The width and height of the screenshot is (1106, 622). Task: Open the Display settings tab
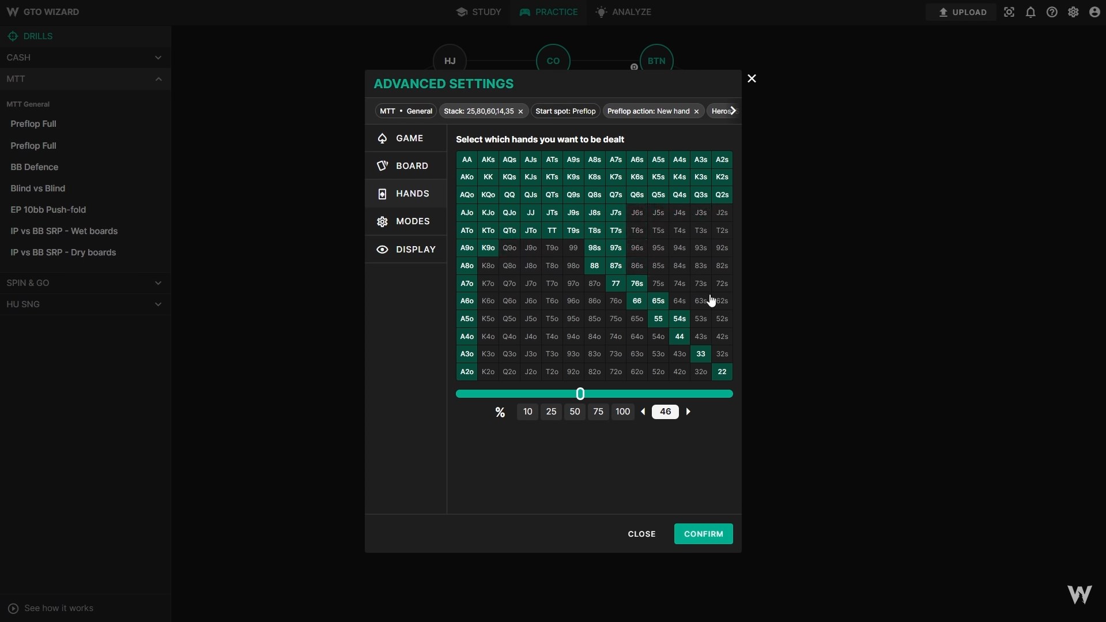tap(406, 249)
